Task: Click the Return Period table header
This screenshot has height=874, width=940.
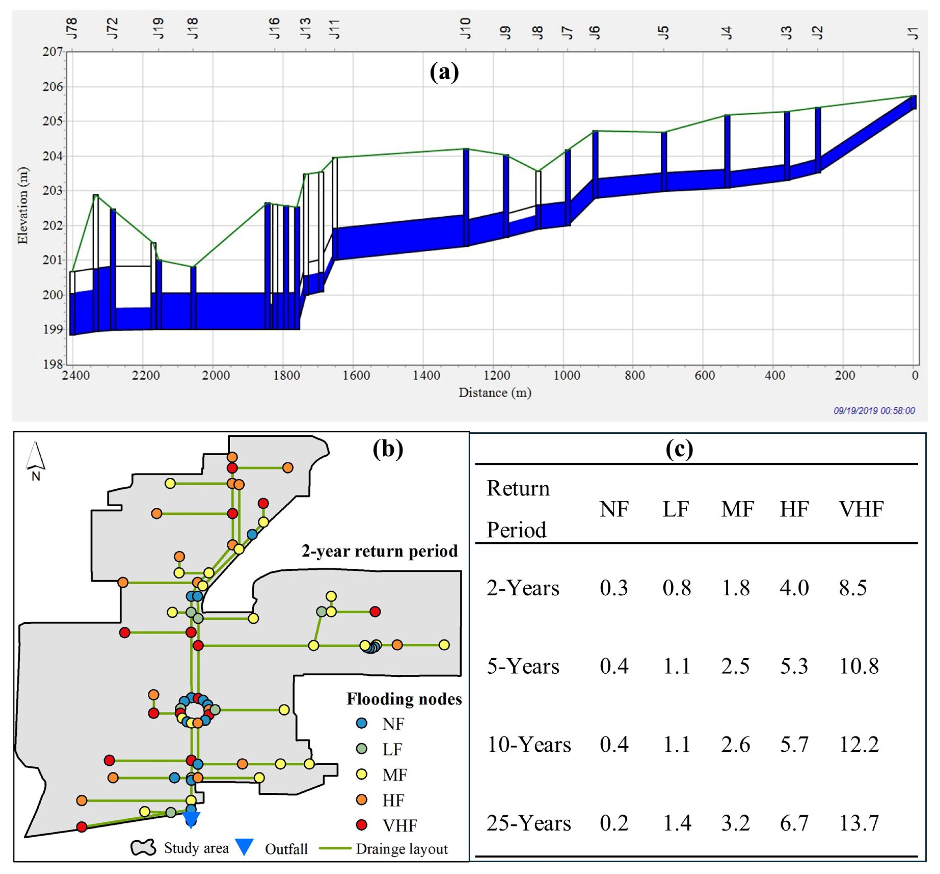Action: [x=518, y=509]
